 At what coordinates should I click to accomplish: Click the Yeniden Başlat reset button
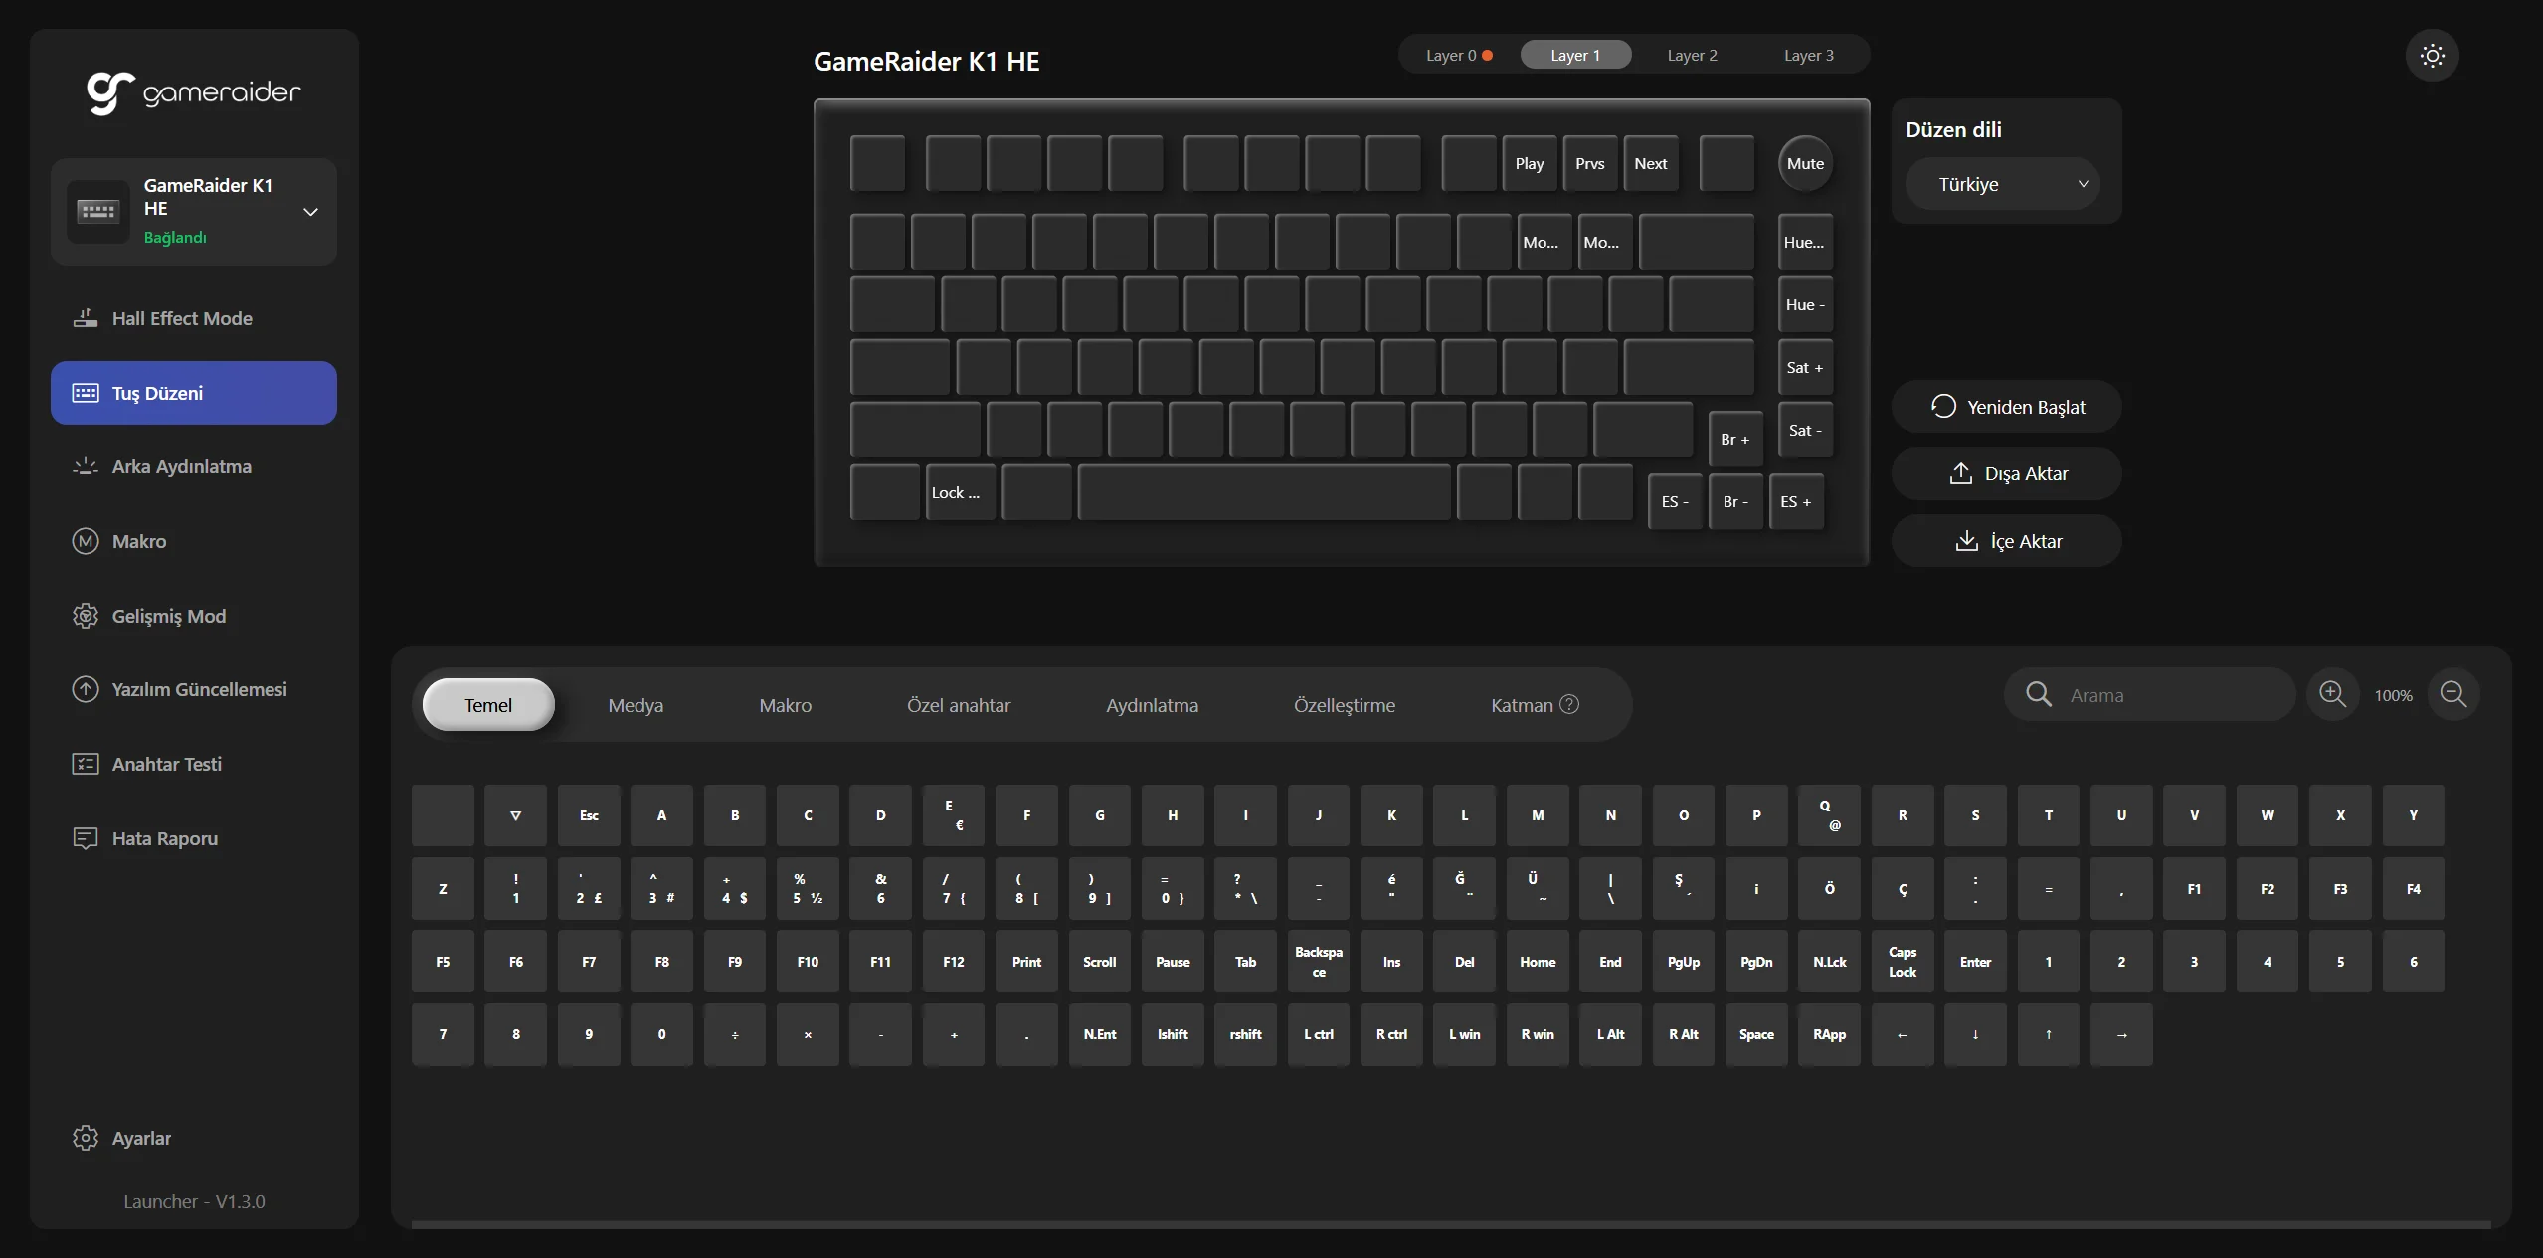tap(2007, 407)
